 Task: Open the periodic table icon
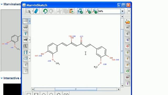[127, 21]
